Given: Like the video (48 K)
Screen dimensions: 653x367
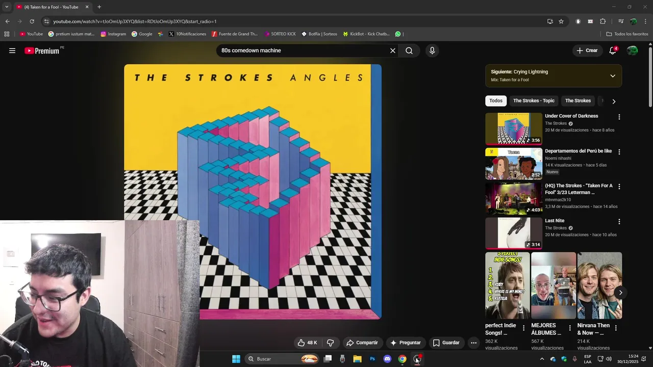Looking at the screenshot, I should [x=307, y=343].
